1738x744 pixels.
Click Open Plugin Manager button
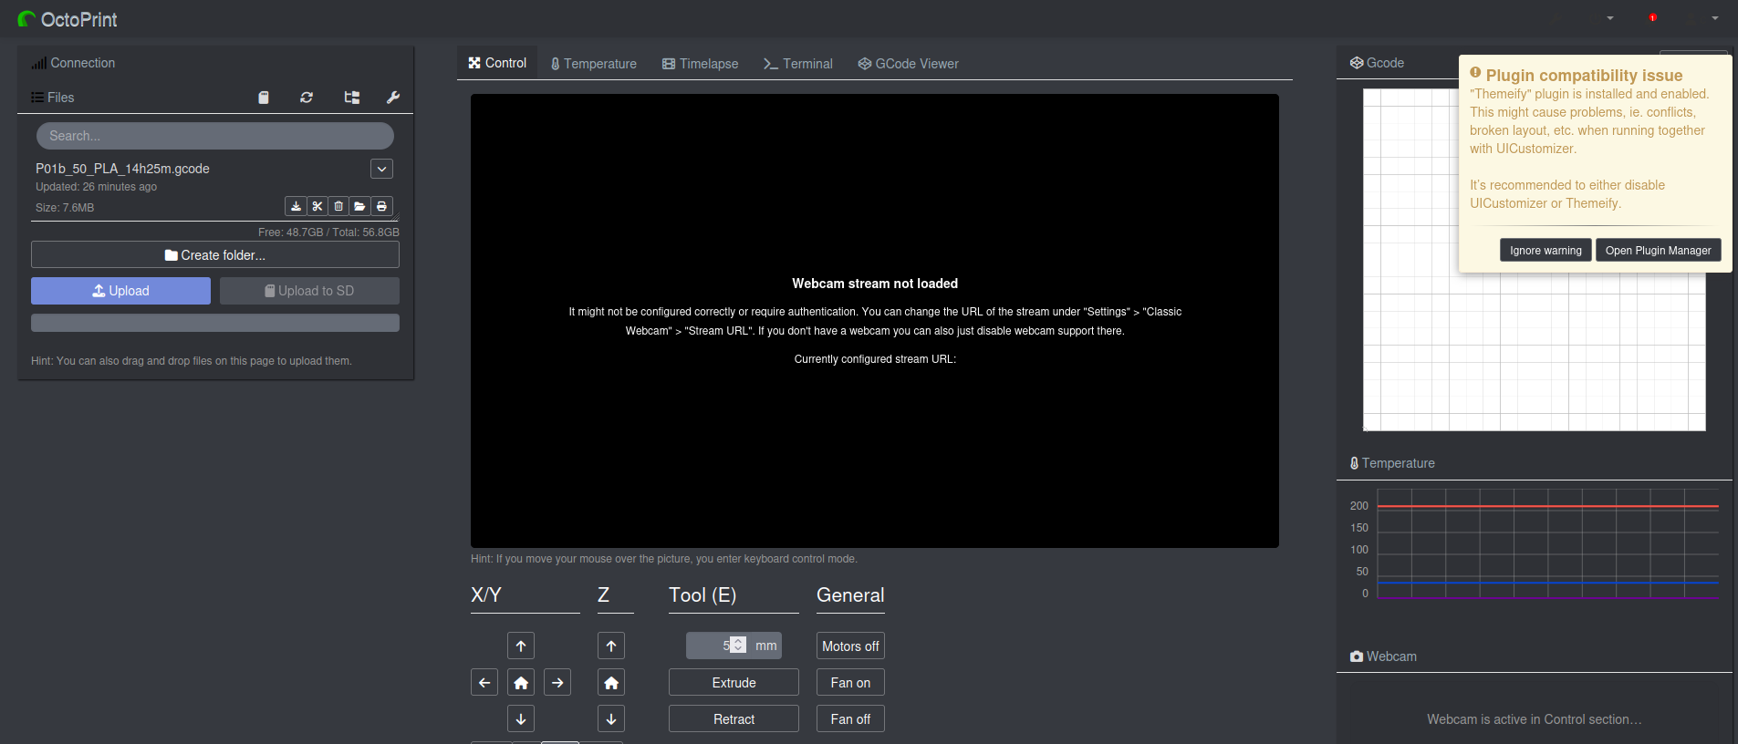point(1658,250)
